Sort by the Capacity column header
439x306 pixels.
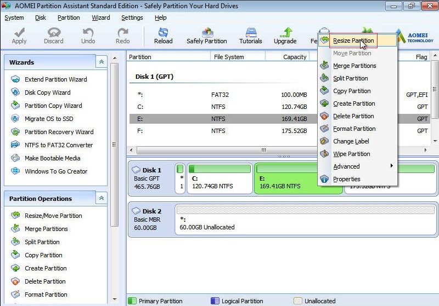(287, 57)
